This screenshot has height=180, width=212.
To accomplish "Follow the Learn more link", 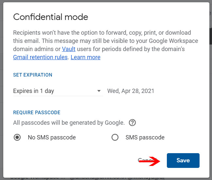I will (x=86, y=57).
